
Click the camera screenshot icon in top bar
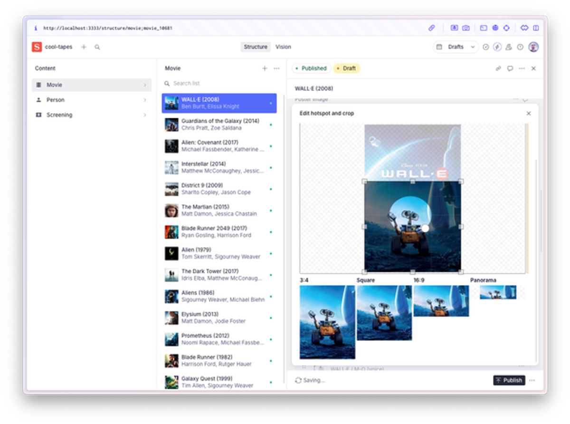tap(466, 28)
